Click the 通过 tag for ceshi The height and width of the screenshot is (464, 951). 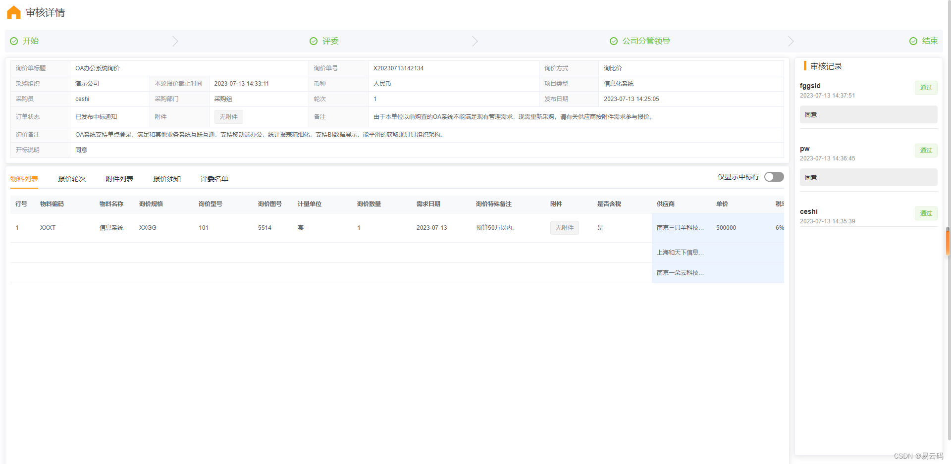[x=926, y=213]
